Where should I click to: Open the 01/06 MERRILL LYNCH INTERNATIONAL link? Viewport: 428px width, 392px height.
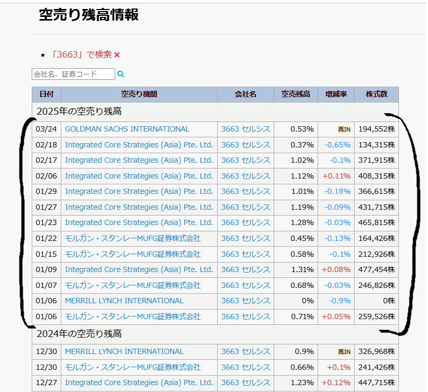click(125, 301)
